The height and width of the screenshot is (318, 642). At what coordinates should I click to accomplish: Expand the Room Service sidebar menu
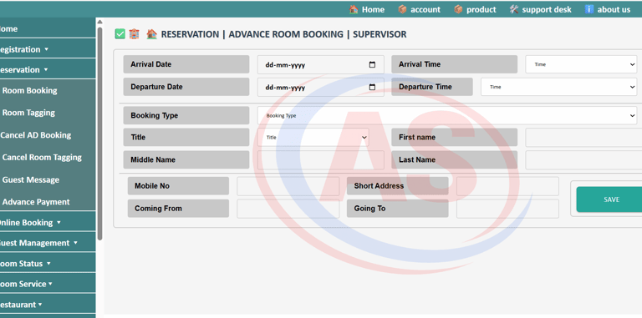[48, 284]
